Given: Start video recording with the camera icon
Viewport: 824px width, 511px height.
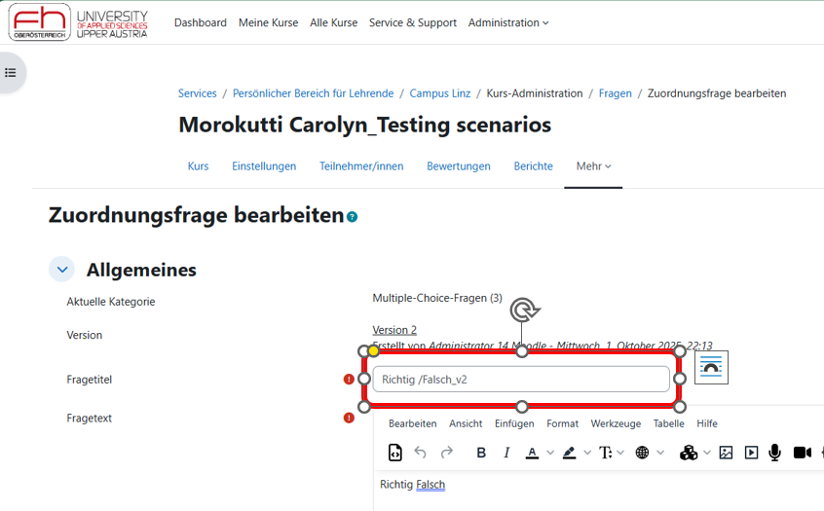Looking at the screenshot, I should pos(802,453).
